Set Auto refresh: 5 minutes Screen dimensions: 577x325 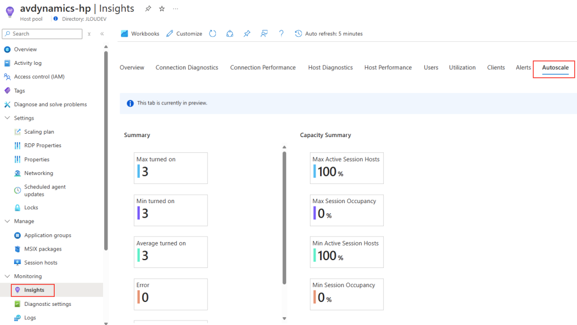point(329,33)
